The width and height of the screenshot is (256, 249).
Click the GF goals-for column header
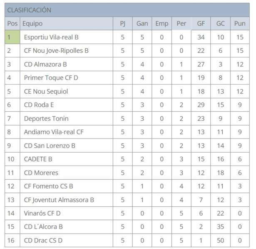201,24
